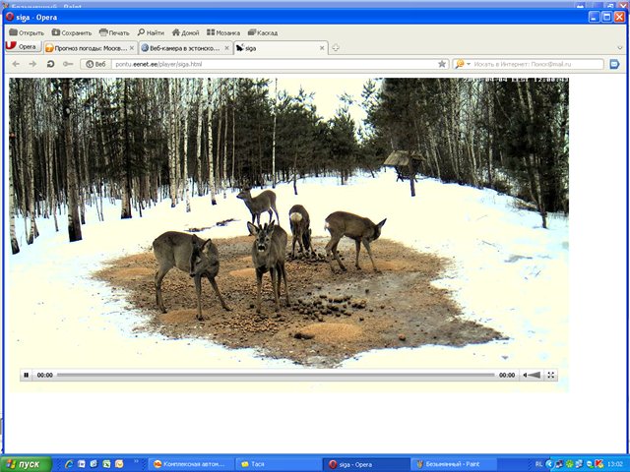
Task: Maximize the Opera window
Action: click(x=606, y=17)
